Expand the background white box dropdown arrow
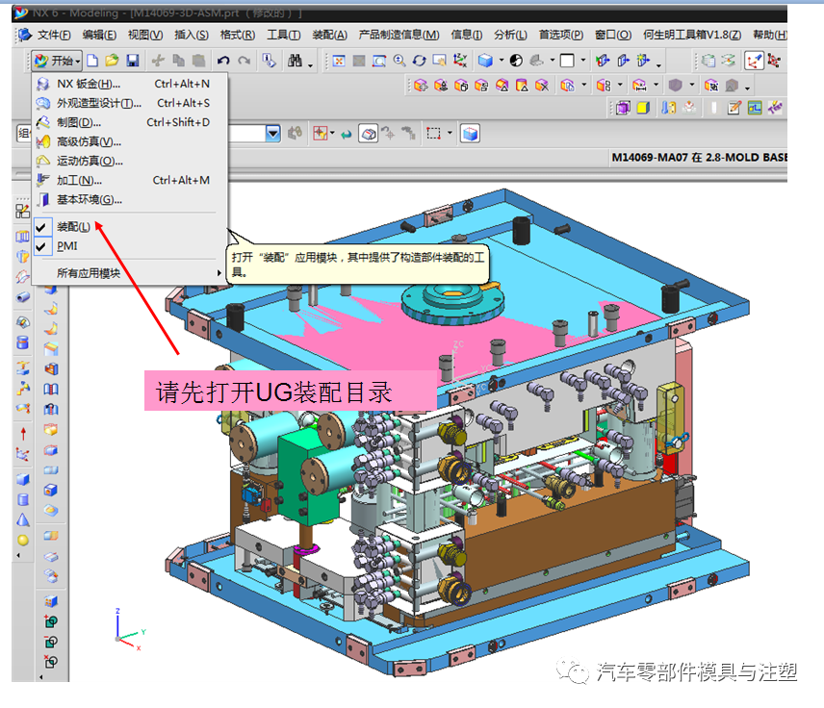This screenshot has width=824, height=708. pyautogui.click(x=582, y=61)
